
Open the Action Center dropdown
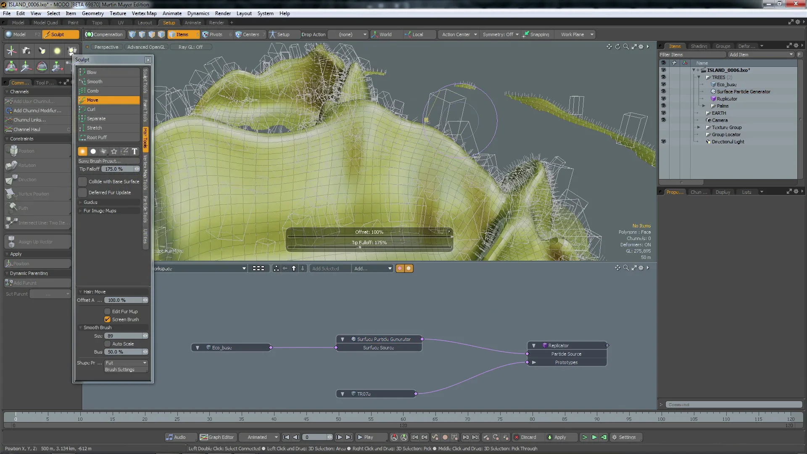pos(459,34)
